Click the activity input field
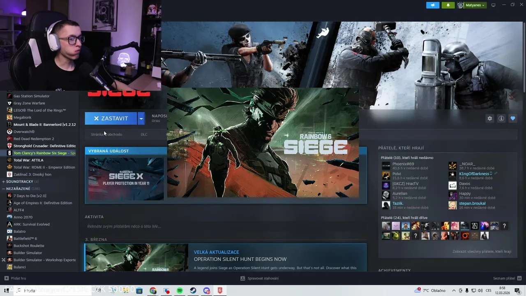This screenshot has width=526, height=296. click(x=225, y=226)
